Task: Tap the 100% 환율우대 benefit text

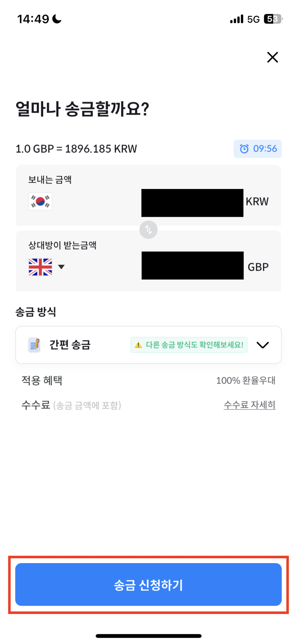Action: pos(245,380)
